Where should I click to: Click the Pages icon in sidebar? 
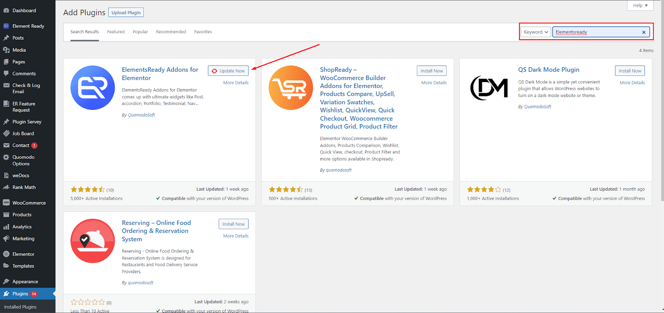coord(6,62)
